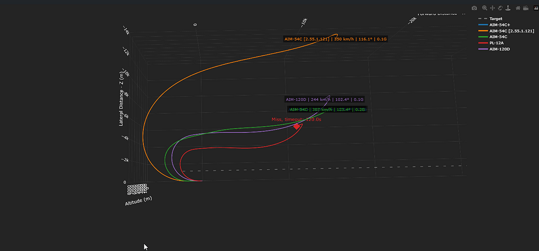Enable Turntable rotation tool
539x251 pixels.
pos(508,8)
